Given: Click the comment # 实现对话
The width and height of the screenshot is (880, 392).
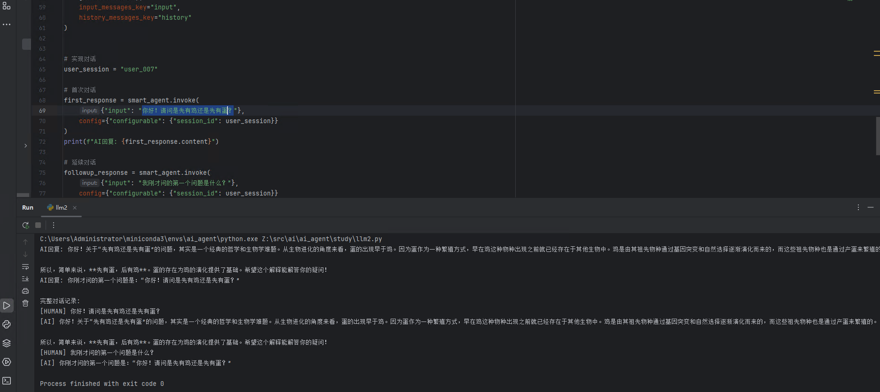Looking at the screenshot, I should pos(80,59).
